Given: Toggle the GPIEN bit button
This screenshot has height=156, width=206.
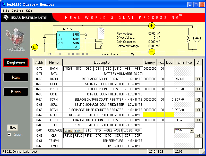Looking at the screenshot, I should pos(68,131).
